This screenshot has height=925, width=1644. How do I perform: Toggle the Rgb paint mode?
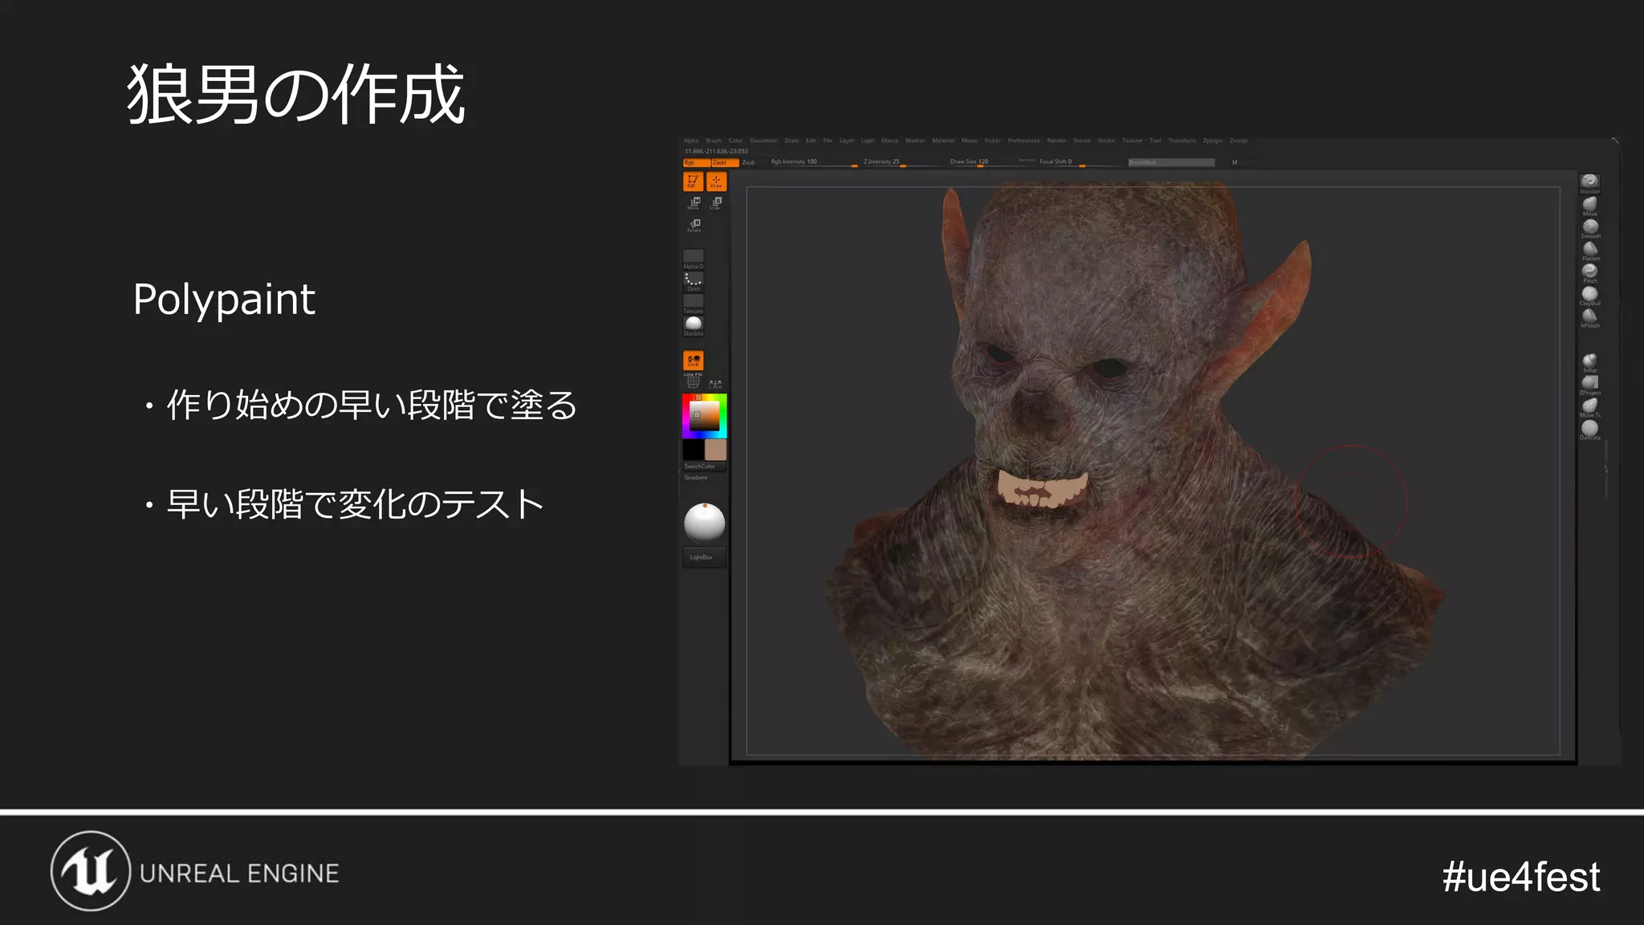695,162
